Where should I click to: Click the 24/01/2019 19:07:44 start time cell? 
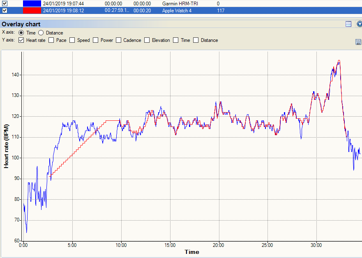[63, 4]
